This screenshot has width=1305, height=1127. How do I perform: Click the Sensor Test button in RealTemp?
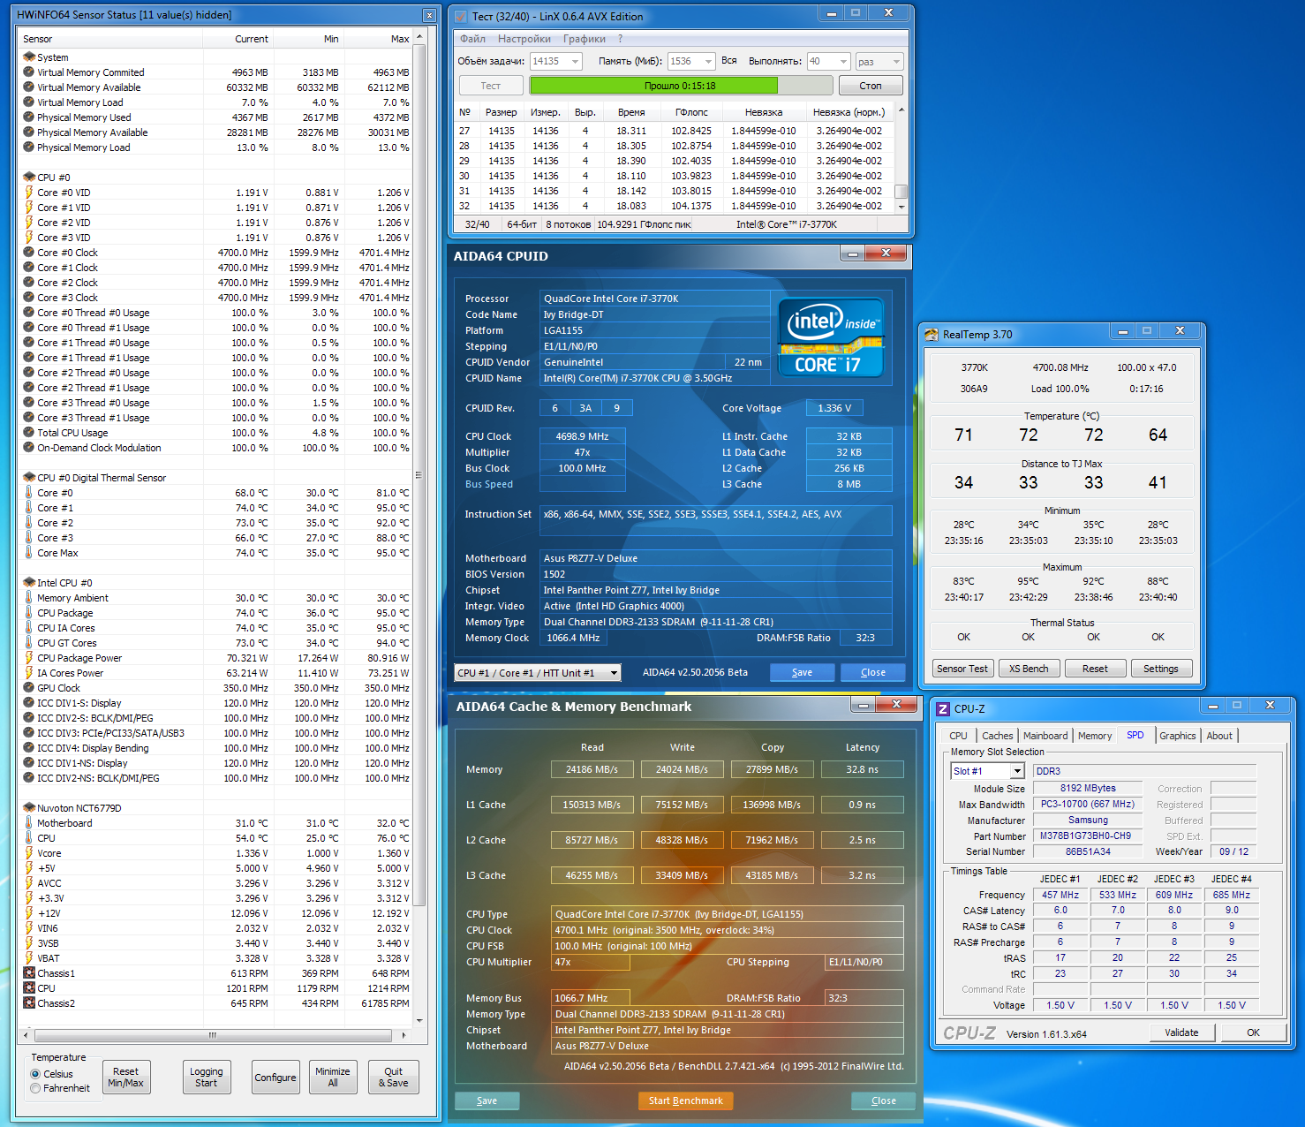pos(962,669)
